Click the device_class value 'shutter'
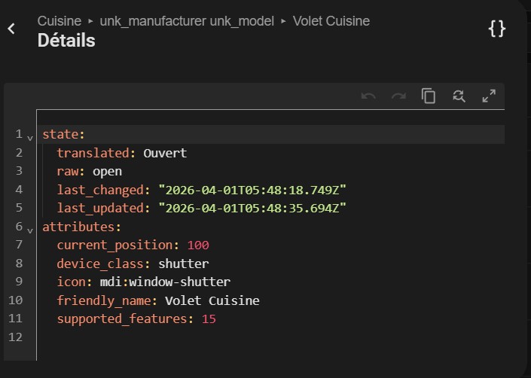The height and width of the screenshot is (378, 531). (x=184, y=264)
